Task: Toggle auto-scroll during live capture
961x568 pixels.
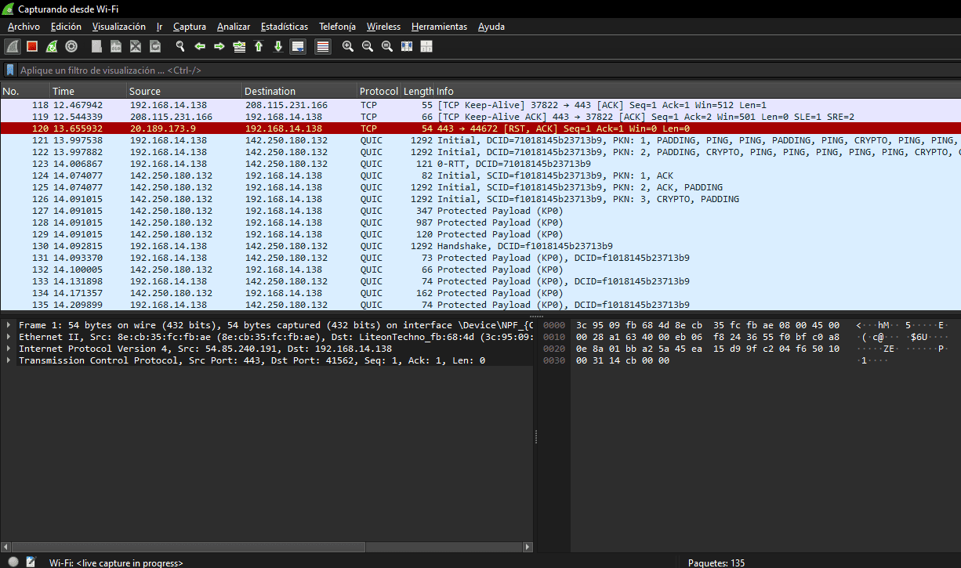Action: coord(298,46)
